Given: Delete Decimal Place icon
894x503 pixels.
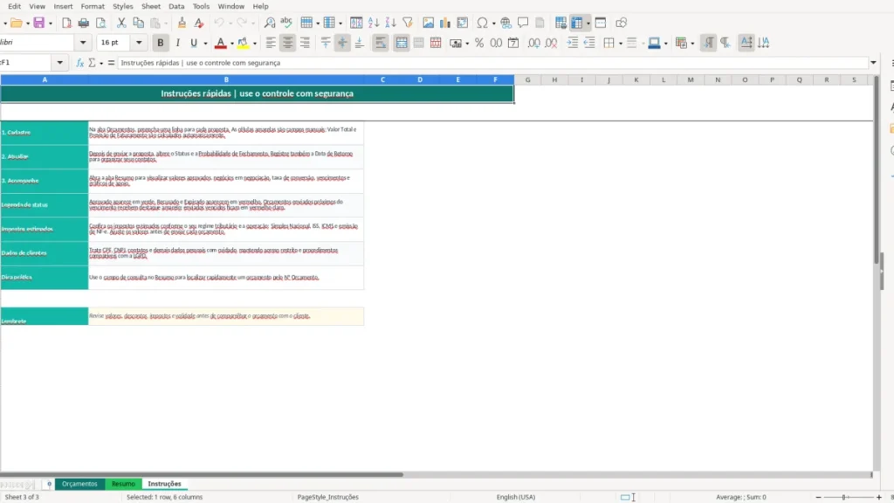Looking at the screenshot, I should click(552, 43).
